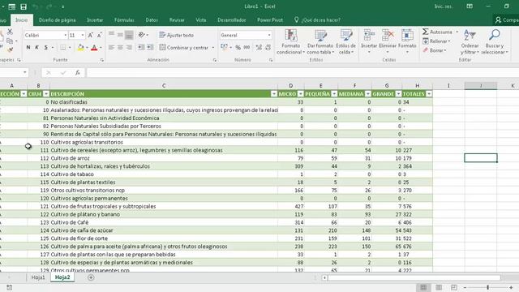Toggle middle vertical alignment
Viewport: 519px width, 292px height.
coord(120,35)
